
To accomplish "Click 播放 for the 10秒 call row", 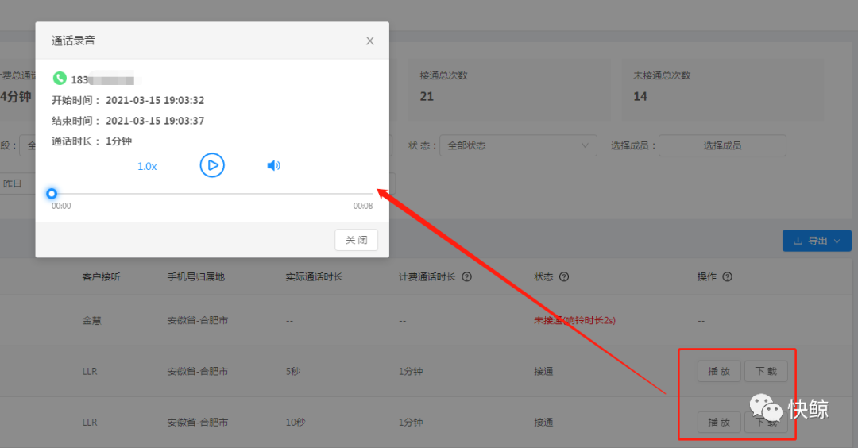I will coord(719,423).
